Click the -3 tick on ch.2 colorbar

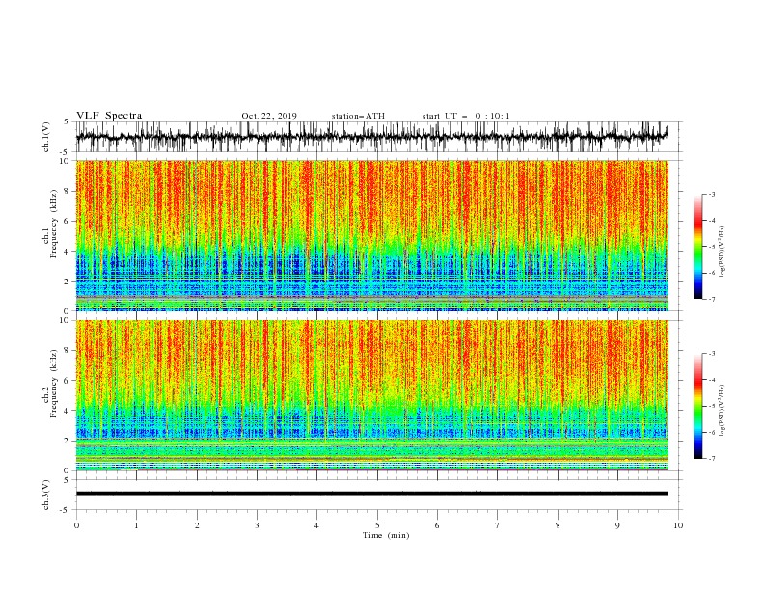712,354
